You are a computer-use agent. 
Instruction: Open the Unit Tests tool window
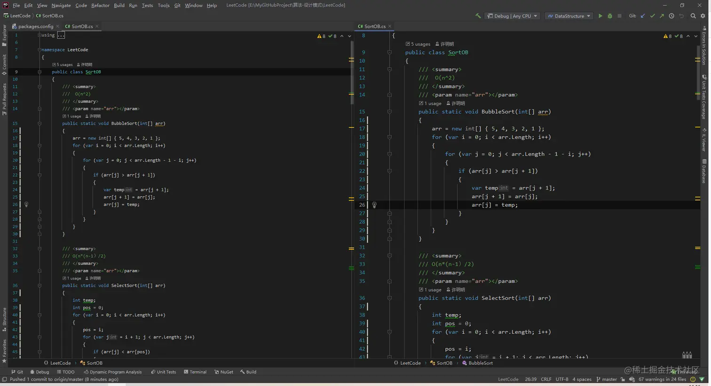point(163,372)
